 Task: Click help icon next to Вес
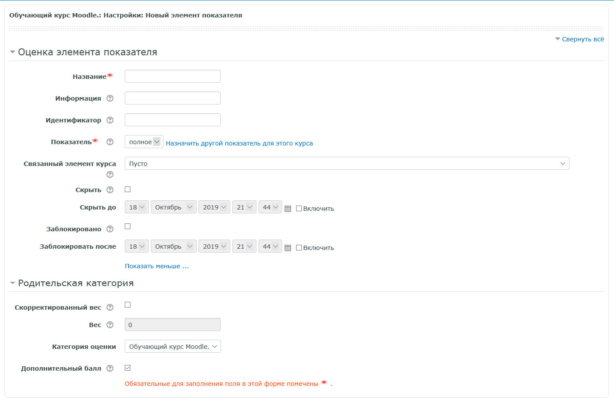[x=110, y=325]
